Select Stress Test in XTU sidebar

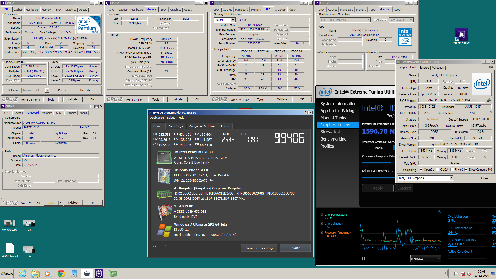coord(330,132)
